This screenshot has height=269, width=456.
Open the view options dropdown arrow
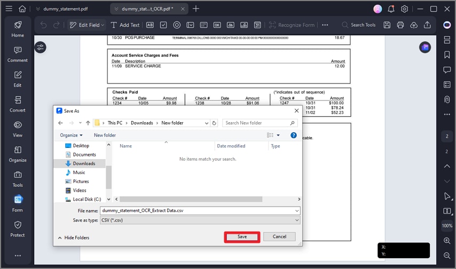coord(278,135)
